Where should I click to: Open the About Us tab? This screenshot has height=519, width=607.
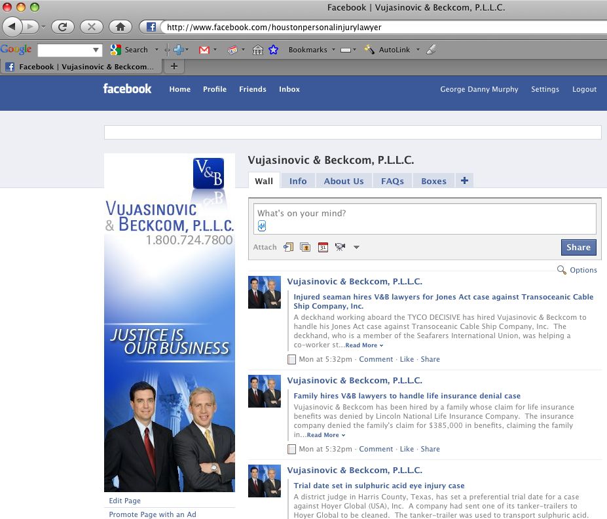coord(344,181)
